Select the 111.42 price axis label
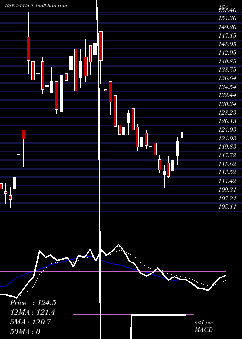The height and width of the screenshot is (339, 242). coord(227,181)
